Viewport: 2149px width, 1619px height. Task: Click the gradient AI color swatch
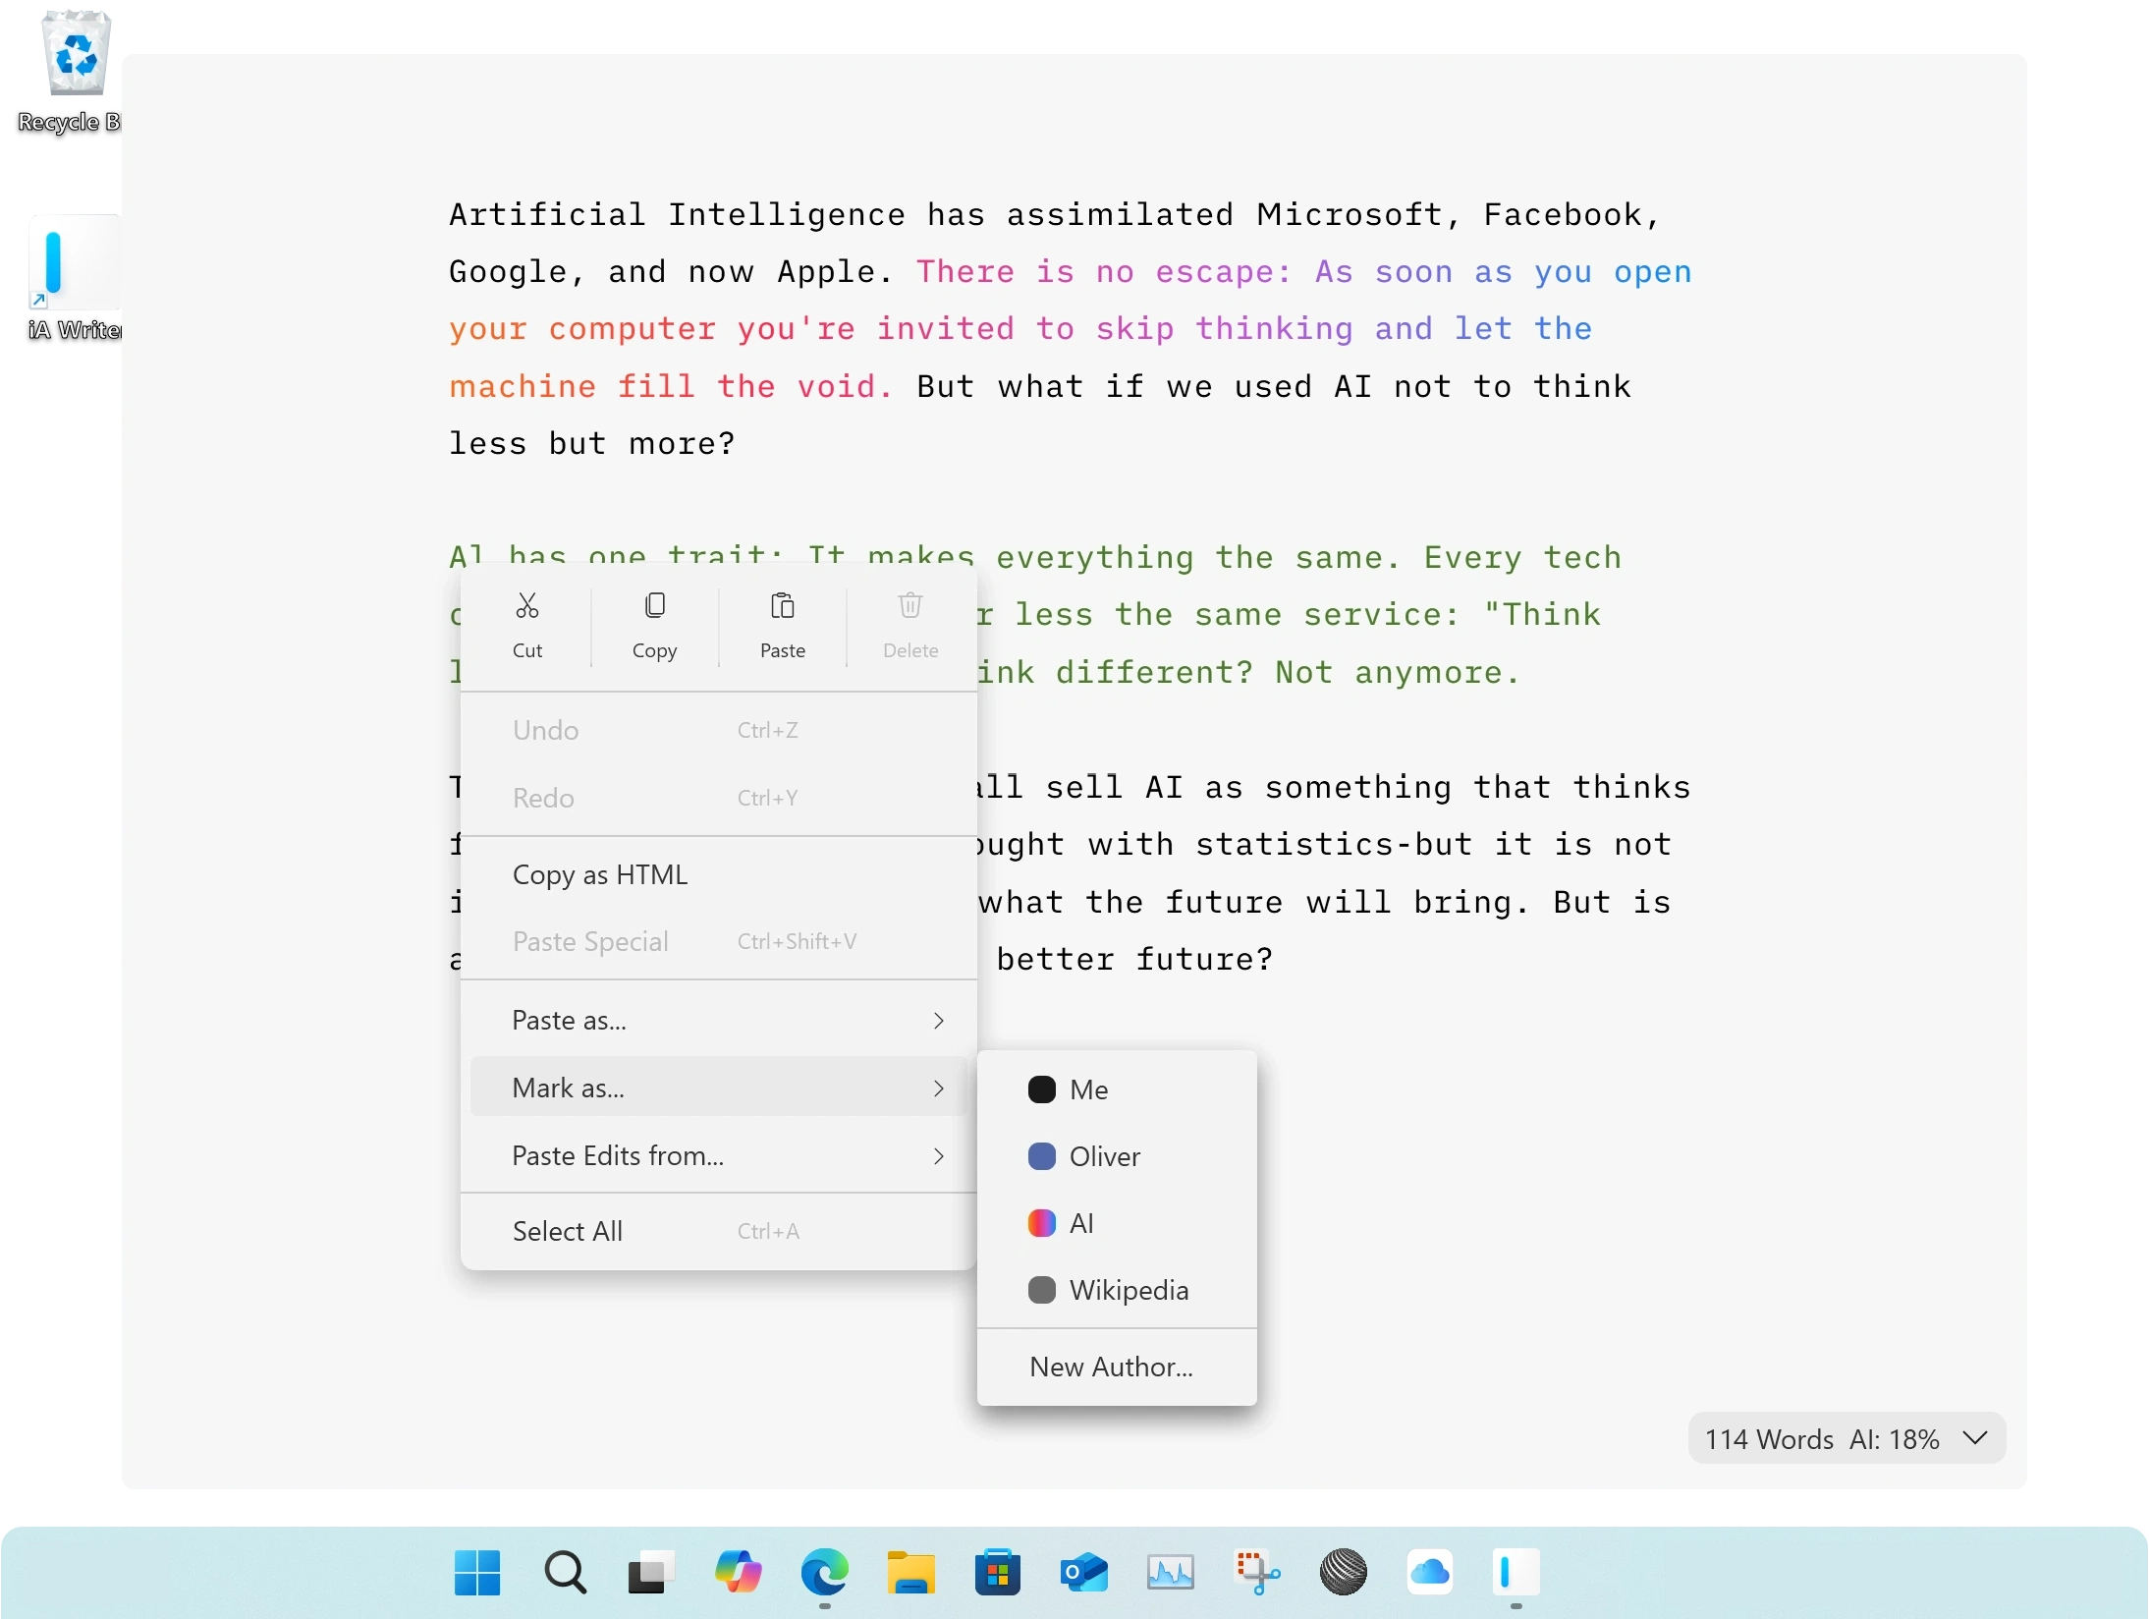pyautogui.click(x=1041, y=1223)
